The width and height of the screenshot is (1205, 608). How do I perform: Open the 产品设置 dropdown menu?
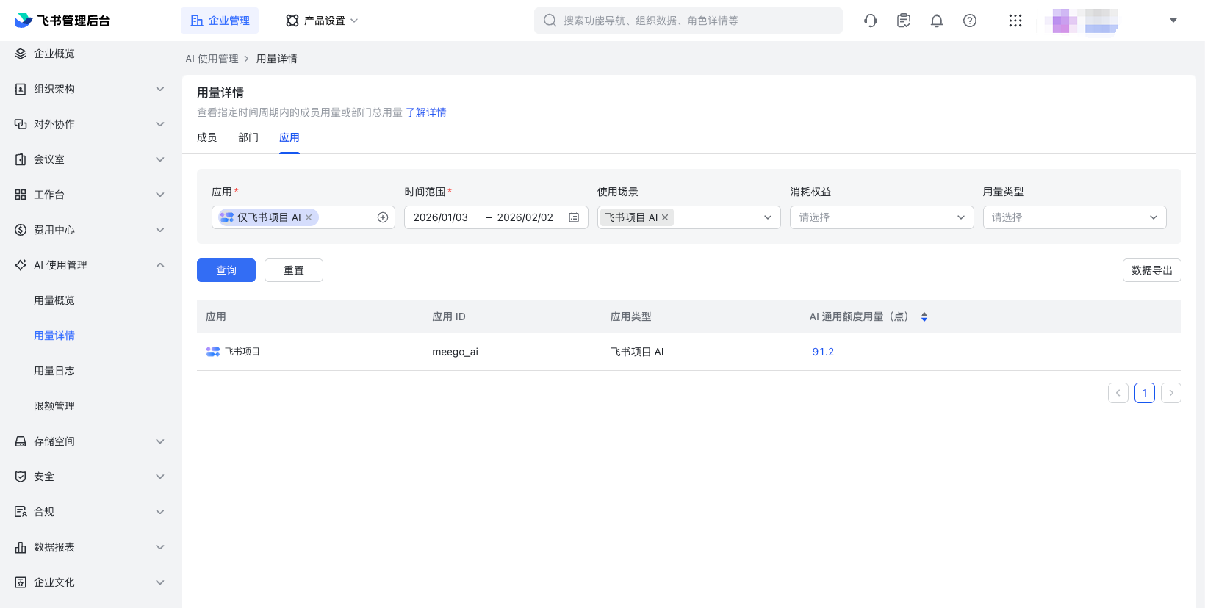[x=322, y=21]
